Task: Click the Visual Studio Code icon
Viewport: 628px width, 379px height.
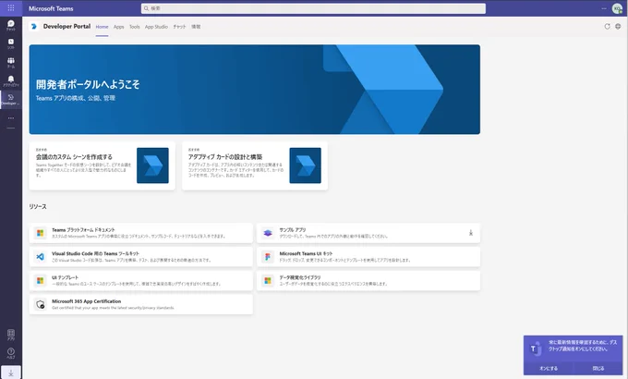Action: pos(40,257)
